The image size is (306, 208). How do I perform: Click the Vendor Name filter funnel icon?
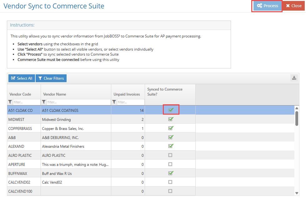(x=44, y=102)
